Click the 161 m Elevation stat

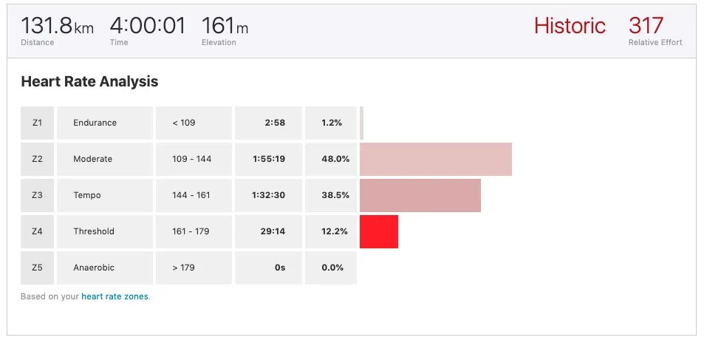tap(225, 26)
